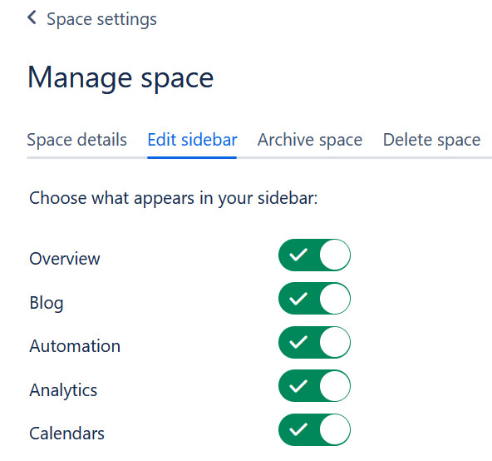Click the Calendars label text

[x=66, y=434]
